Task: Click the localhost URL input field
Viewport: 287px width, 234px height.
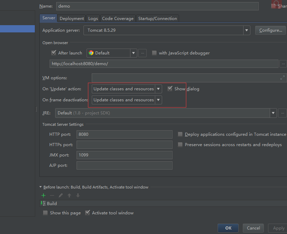Action: [164, 64]
